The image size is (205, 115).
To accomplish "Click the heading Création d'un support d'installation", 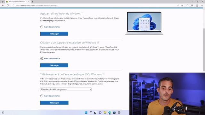I will pos(70,42).
